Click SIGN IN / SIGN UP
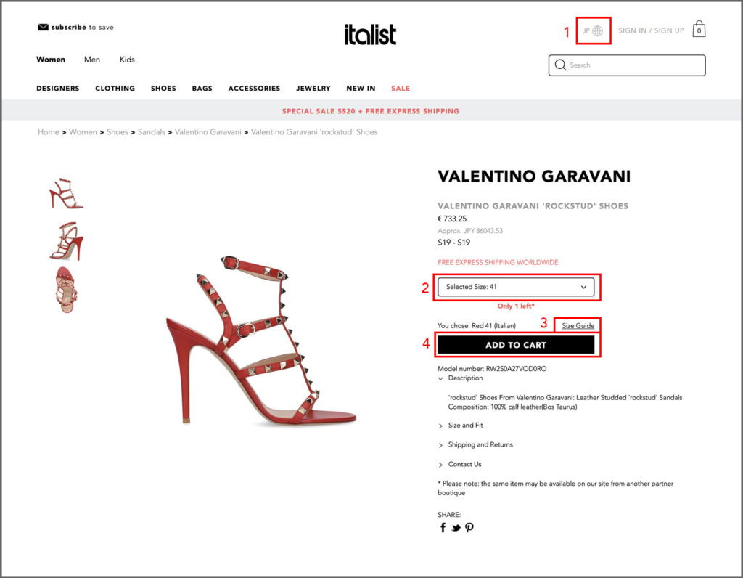Image resolution: width=743 pixels, height=578 pixels. 652,30
